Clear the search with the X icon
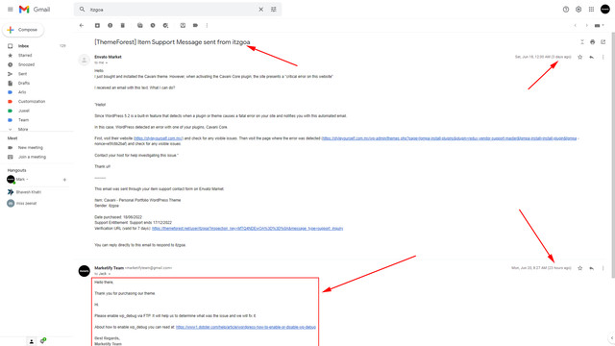This screenshot has height=346, width=615. point(260,10)
